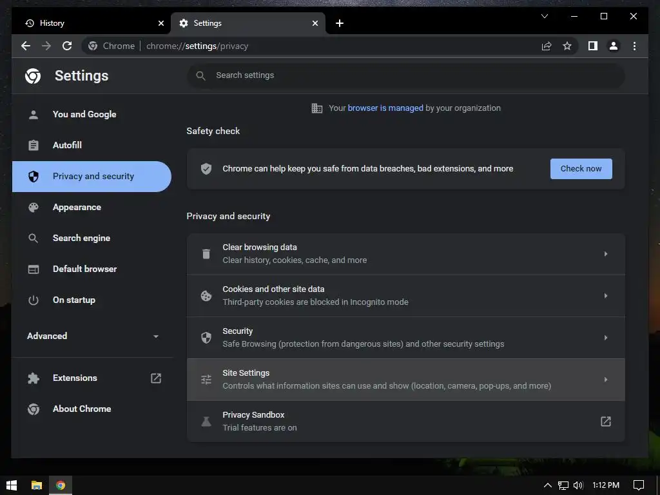The height and width of the screenshot is (495, 660).
Task: Click the address bar URL
Action: [x=197, y=46]
